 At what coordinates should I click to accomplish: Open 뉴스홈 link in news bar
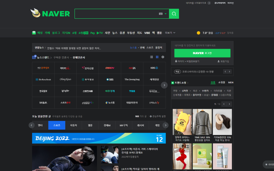133,48
